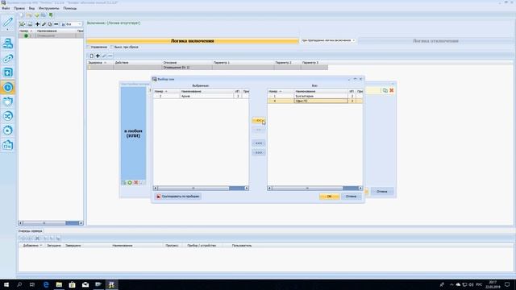Image resolution: width=516 pixels, height=290 pixels.
Task: Open the chain-link section icon in left sidebar
Action: [x=7, y=58]
